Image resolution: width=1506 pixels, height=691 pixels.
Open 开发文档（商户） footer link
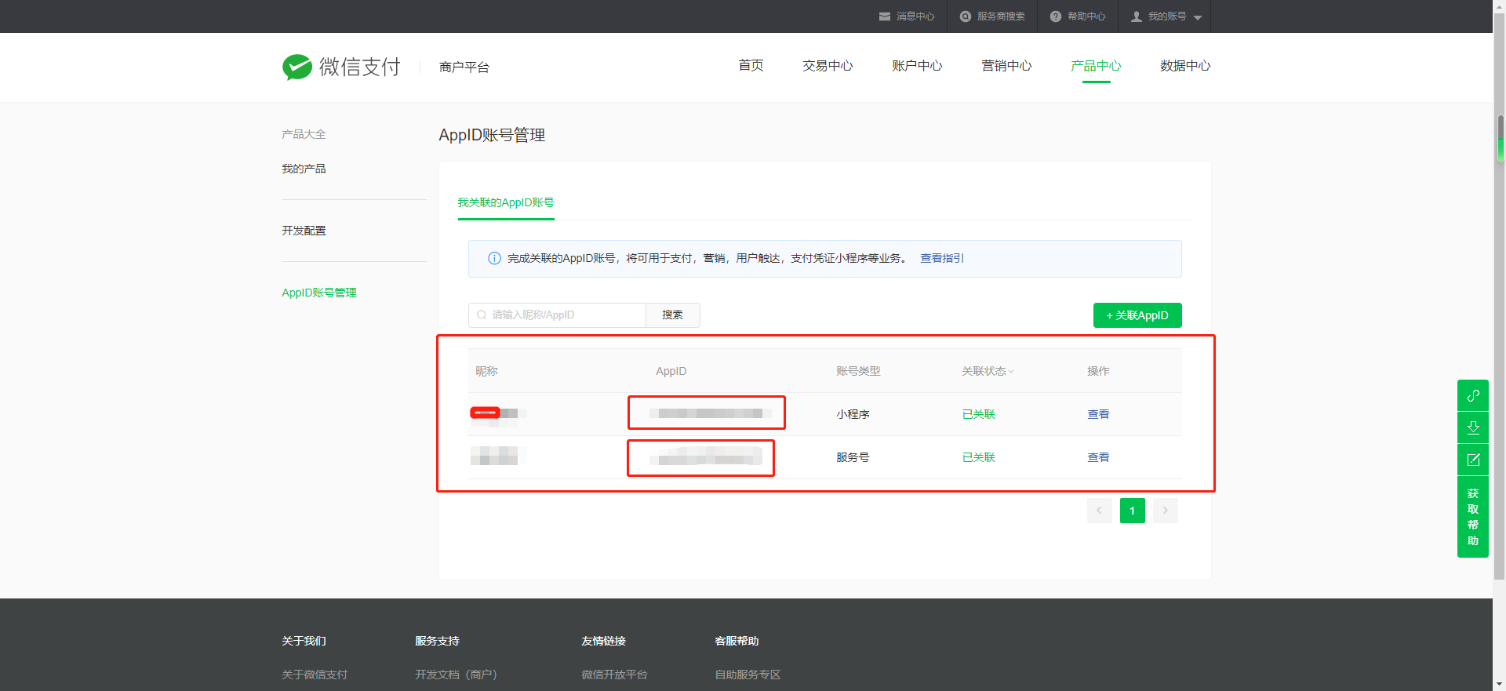[456, 675]
